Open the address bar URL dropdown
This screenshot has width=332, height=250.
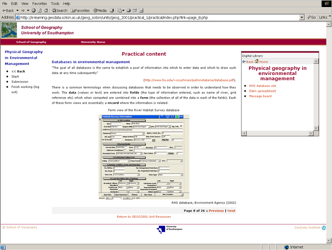click(302, 17)
